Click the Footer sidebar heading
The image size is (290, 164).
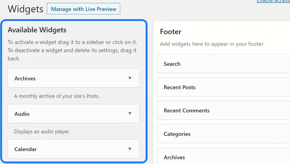point(170,32)
